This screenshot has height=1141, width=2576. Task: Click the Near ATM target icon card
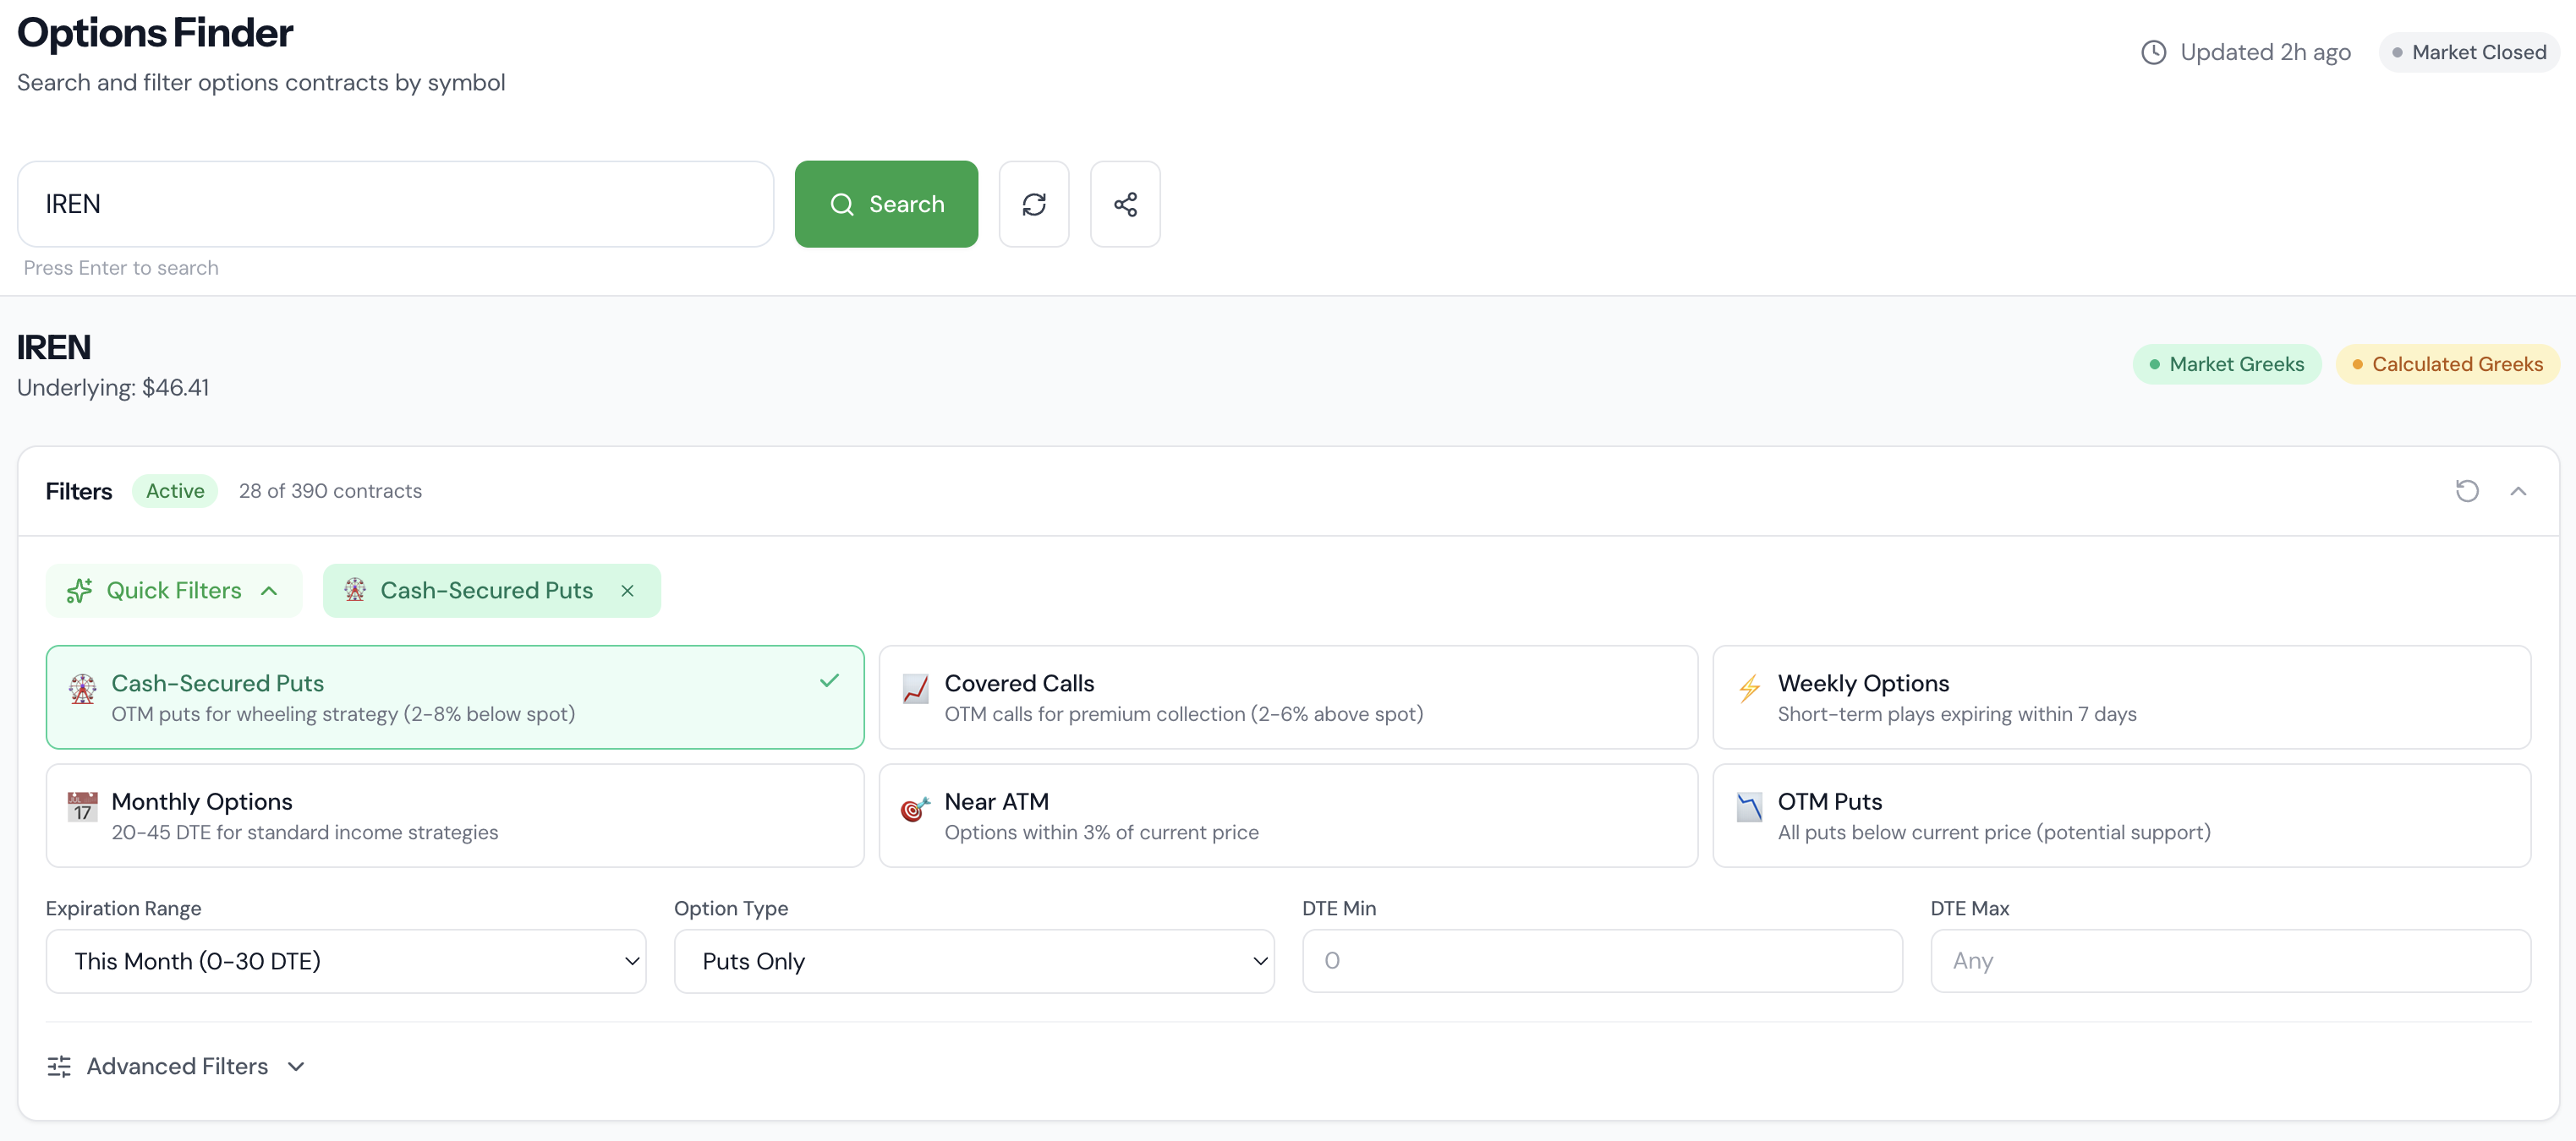pos(1288,814)
